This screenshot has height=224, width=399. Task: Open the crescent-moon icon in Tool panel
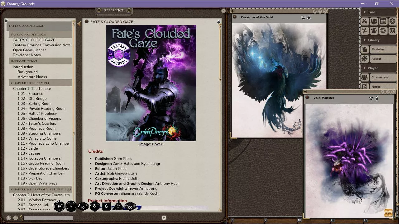pos(392,31)
